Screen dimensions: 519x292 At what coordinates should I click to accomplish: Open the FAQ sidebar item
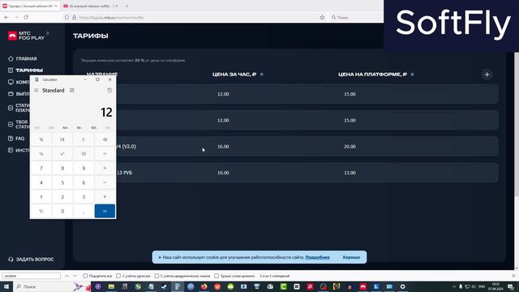[x=16, y=139]
